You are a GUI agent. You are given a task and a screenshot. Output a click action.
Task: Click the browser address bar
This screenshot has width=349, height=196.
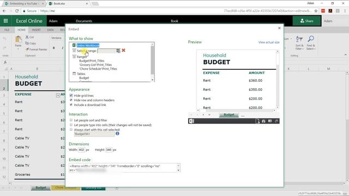[x=167, y=11]
